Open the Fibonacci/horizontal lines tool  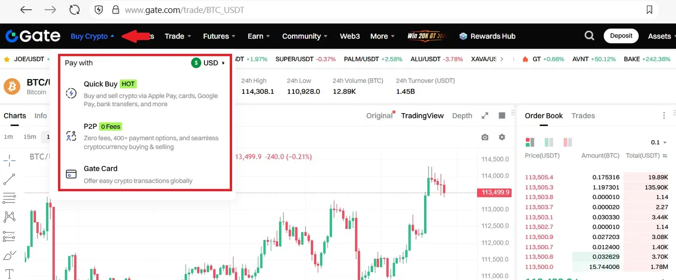tap(9, 198)
